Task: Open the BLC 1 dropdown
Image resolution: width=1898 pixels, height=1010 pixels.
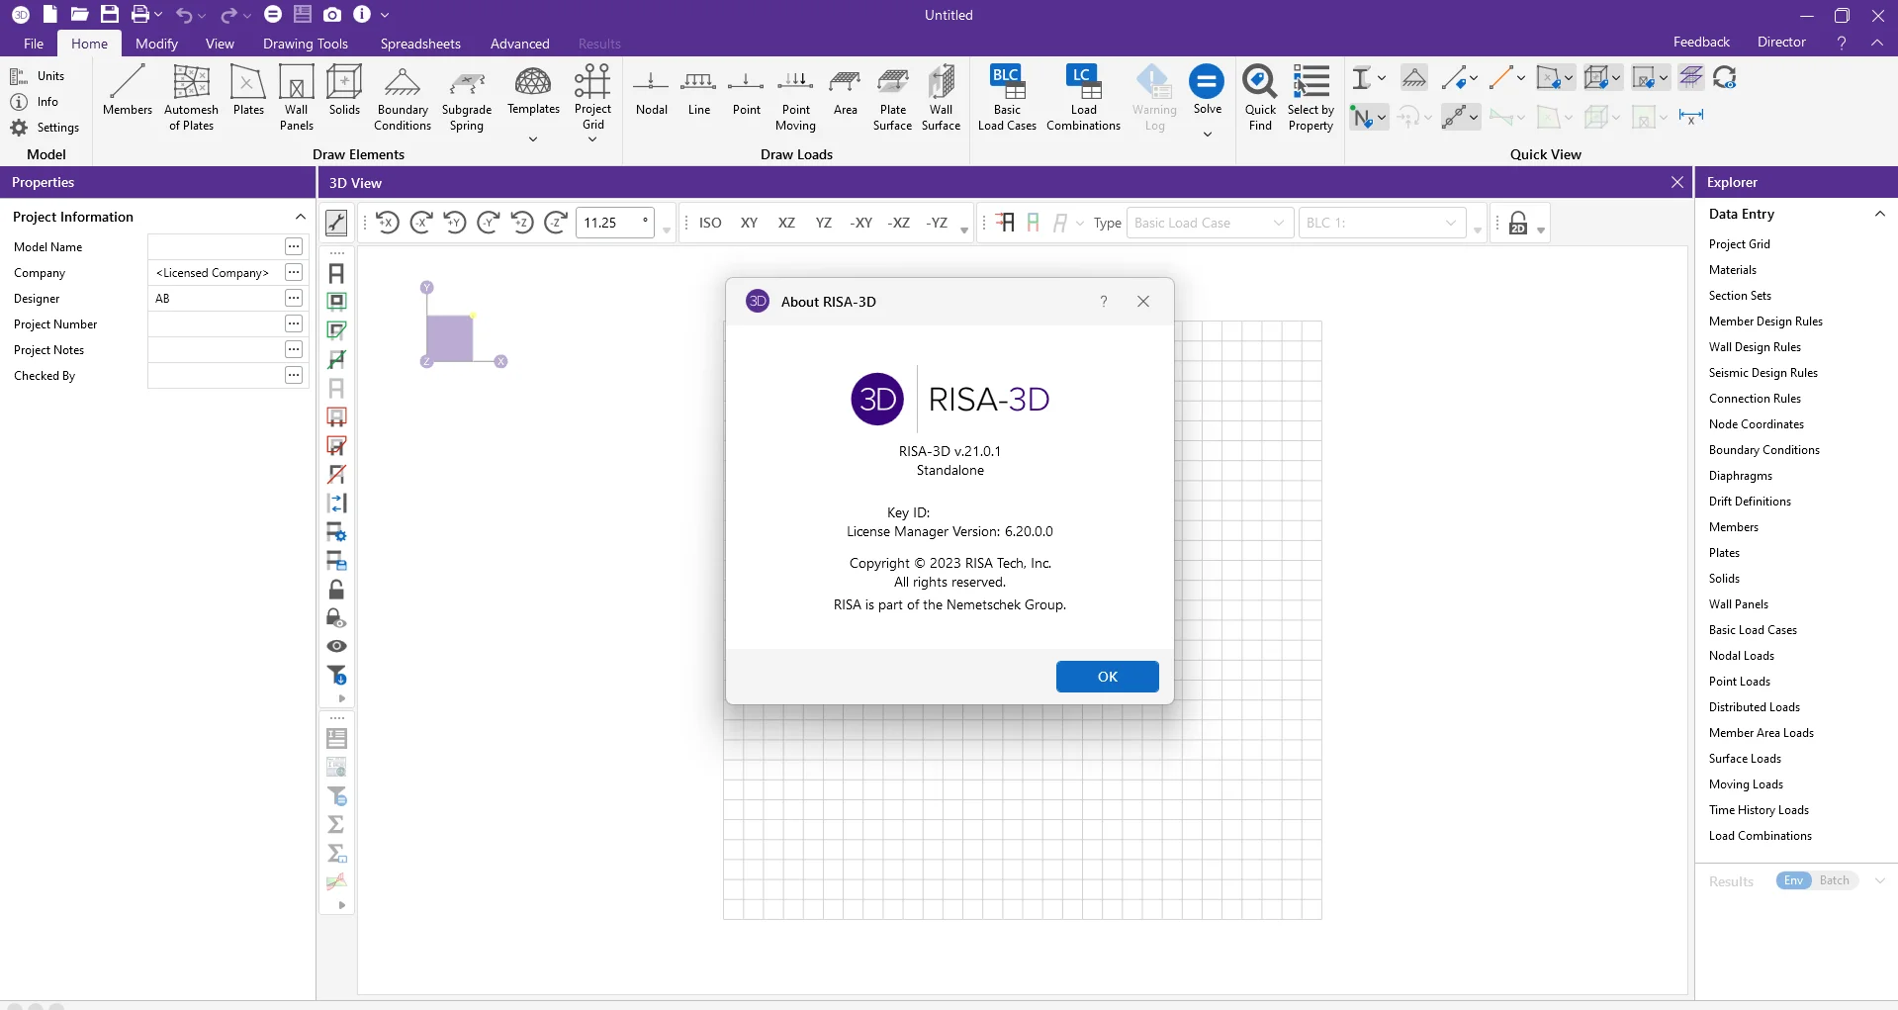Action: (1382, 223)
